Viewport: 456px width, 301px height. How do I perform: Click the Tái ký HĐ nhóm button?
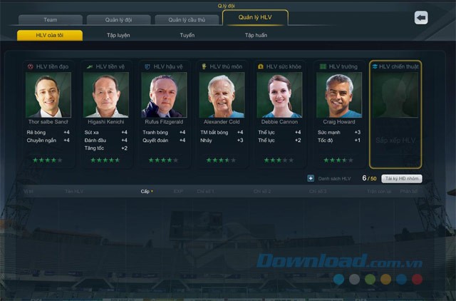coord(402,178)
